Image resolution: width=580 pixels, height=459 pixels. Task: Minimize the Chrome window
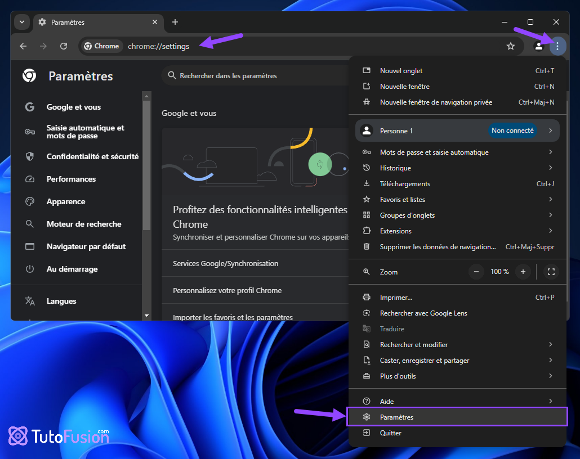pos(504,22)
